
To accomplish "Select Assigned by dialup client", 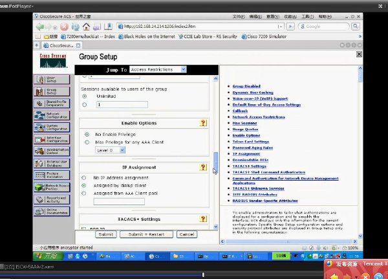I will point(84,185).
